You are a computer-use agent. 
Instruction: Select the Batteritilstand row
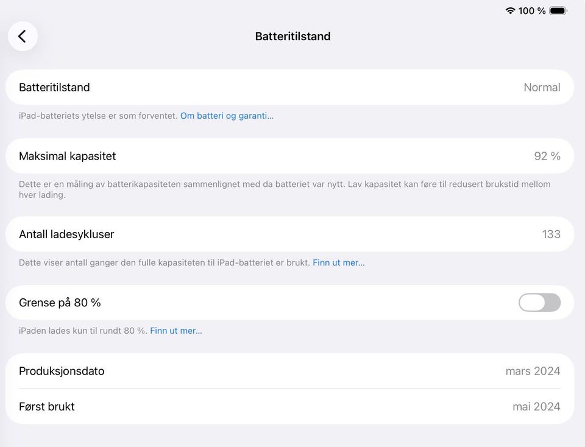[x=289, y=87]
